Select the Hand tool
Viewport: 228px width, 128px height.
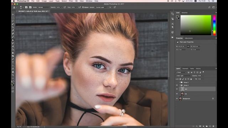coord(13,72)
